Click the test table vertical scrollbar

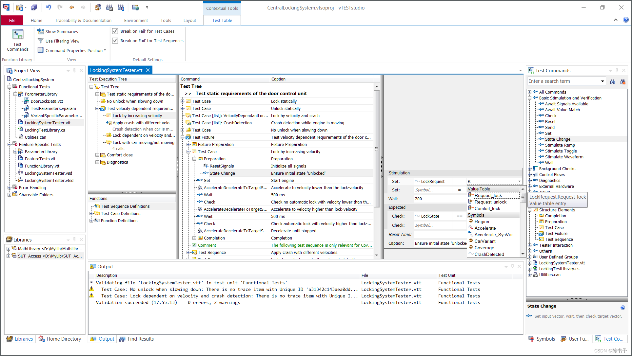pyautogui.click(x=377, y=170)
